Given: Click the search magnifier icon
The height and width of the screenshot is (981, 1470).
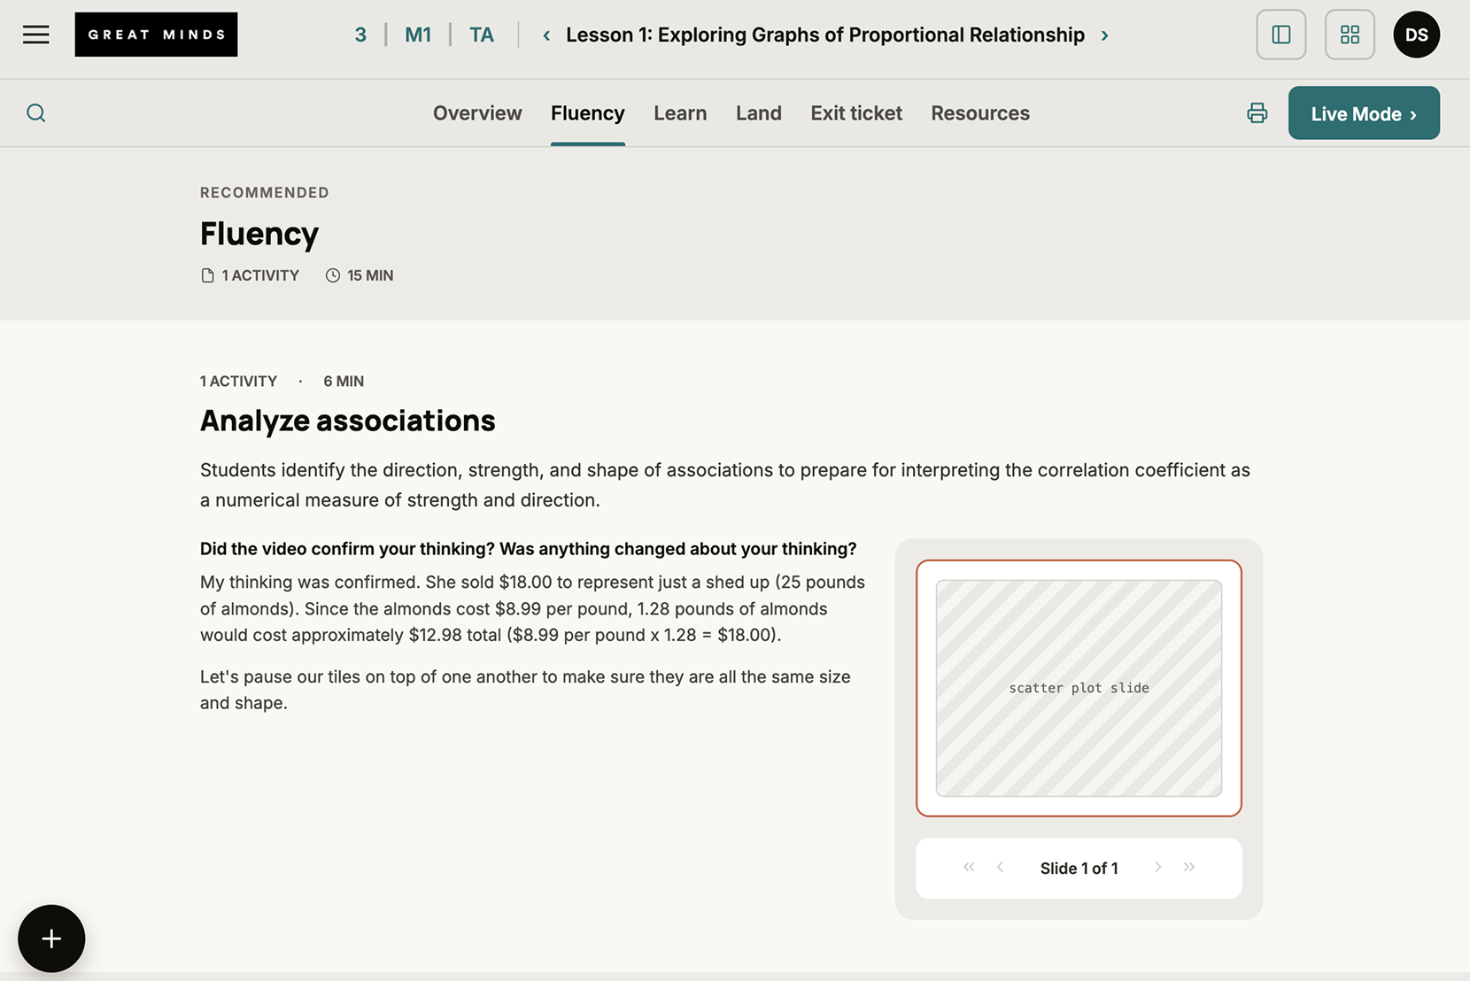Looking at the screenshot, I should point(36,113).
